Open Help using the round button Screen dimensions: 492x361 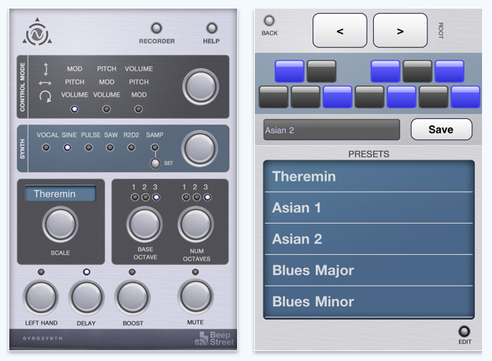[x=211, y=28]
